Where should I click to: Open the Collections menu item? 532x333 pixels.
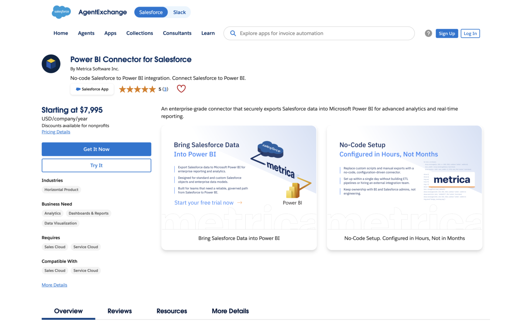140,33
